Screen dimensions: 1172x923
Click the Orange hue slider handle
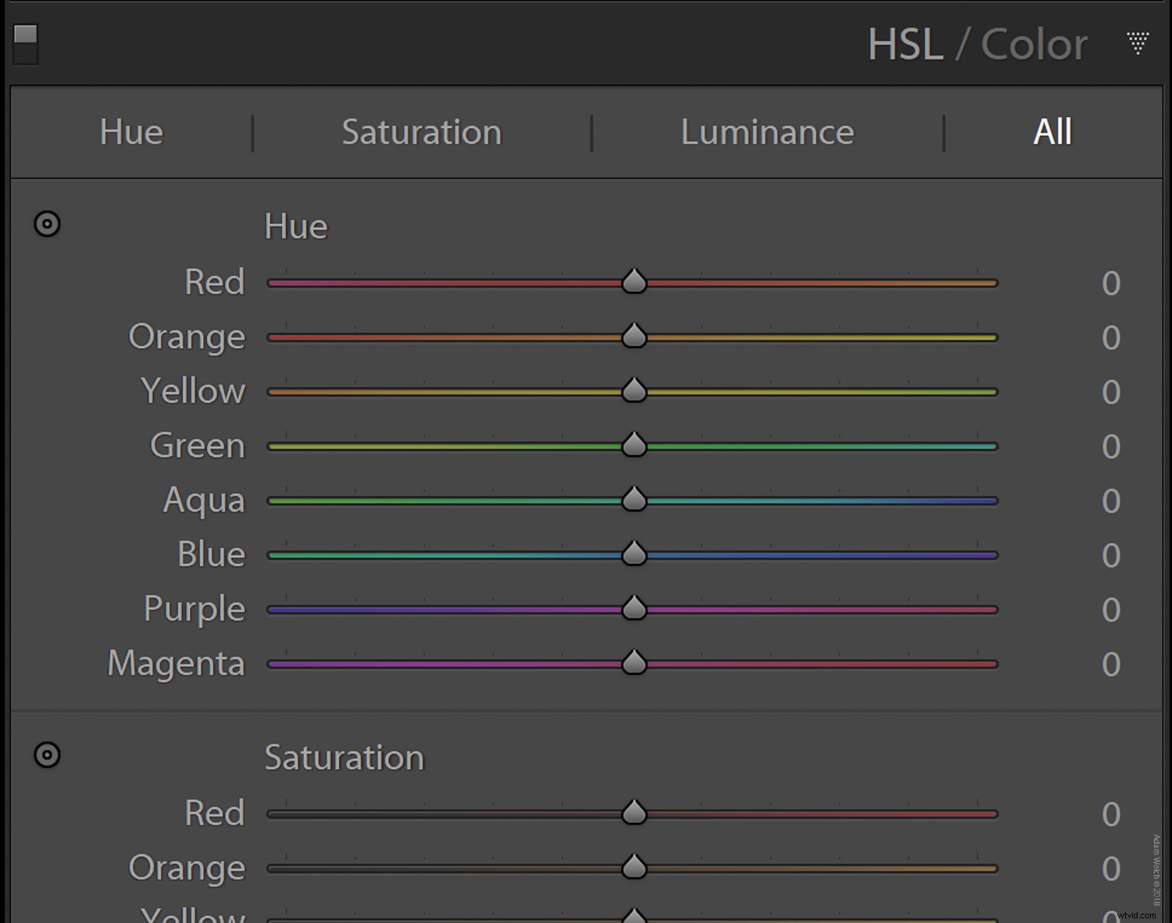[x=634, y=337]
